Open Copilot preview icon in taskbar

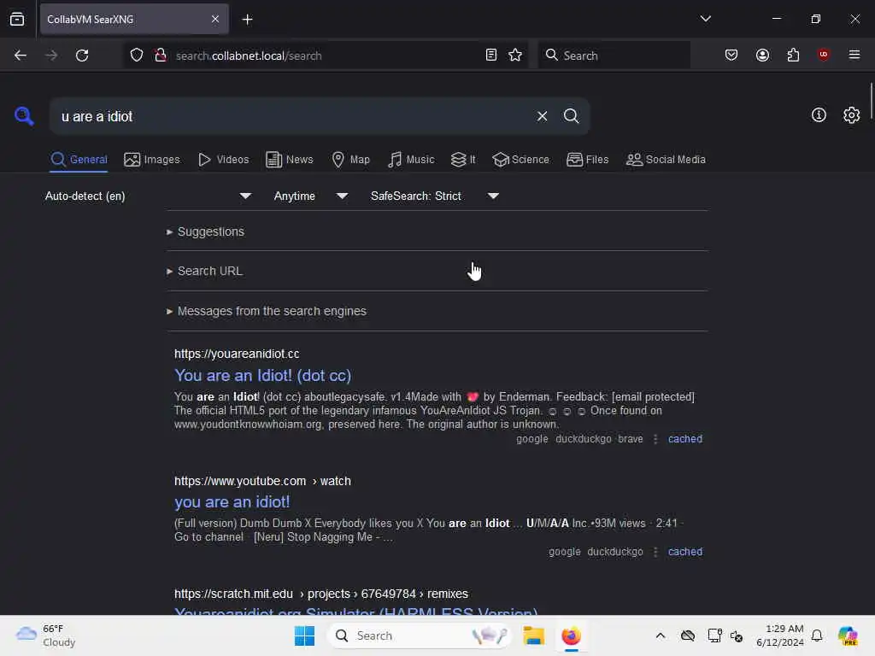click(847, 635)
